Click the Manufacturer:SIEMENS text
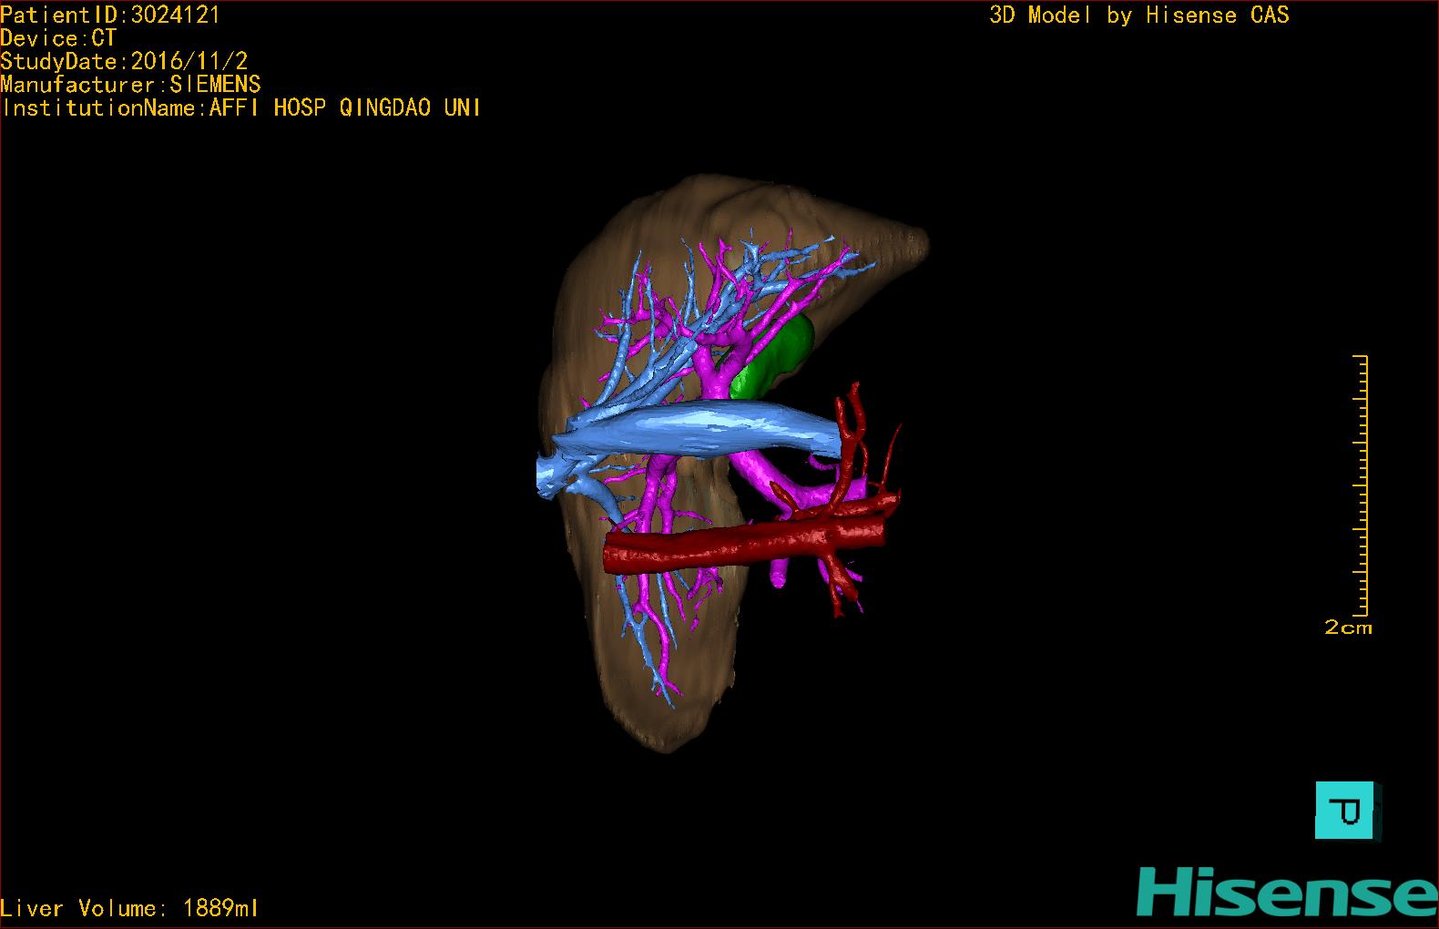The width and height of the screenshot is (1439, 929). point(130,85)
